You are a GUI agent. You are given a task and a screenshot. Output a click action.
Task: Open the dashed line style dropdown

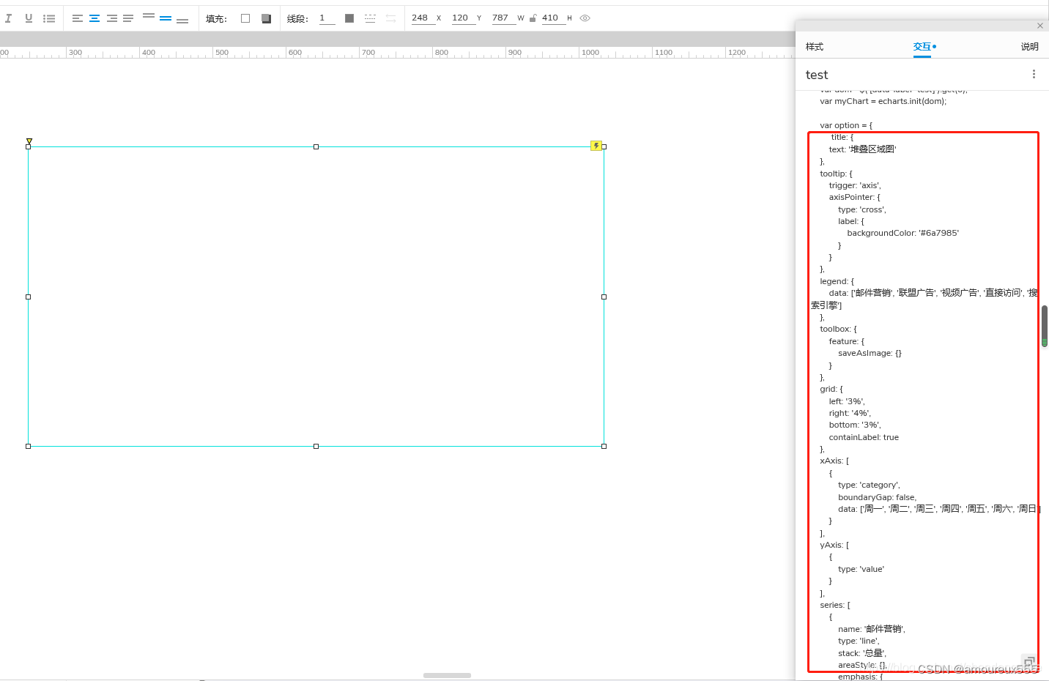[371, 18]
